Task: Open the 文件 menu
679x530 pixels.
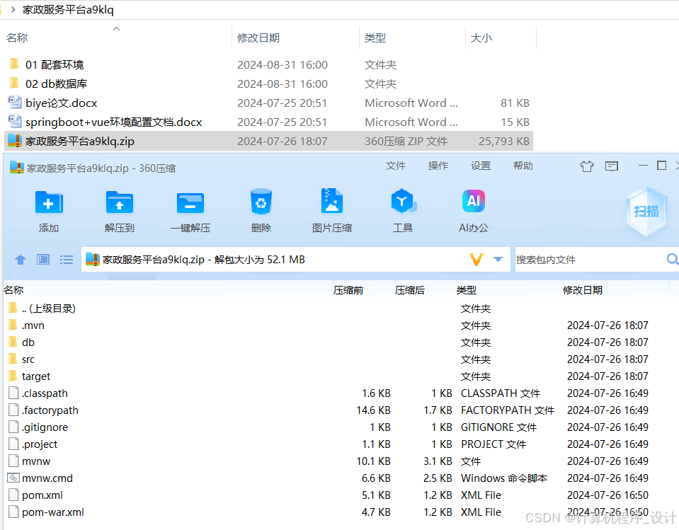Action: click(396, 166)
